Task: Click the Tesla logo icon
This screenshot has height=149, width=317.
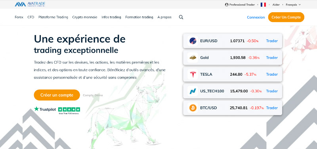Action: [x=193, y=74]
